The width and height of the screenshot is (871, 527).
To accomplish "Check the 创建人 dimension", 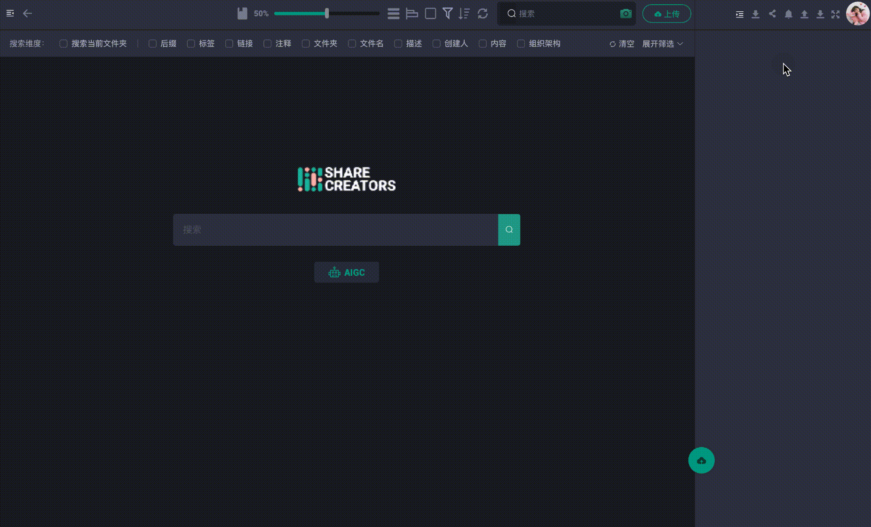I will [436, 43].
